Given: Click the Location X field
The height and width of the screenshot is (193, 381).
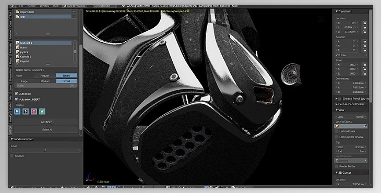Looking at the screenshot, I should [x=348, y=23].
